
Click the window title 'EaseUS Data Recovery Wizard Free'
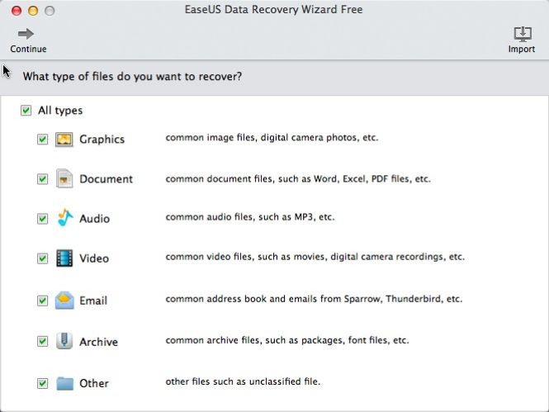pyautogui.click(x=274, y=9)
